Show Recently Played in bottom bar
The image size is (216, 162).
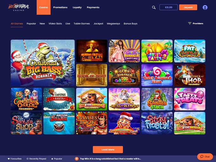pos(36,159)
